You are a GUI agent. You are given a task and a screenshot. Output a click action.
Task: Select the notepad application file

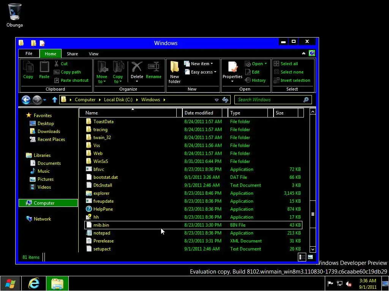pyautogui.click(x=102, y=233)
